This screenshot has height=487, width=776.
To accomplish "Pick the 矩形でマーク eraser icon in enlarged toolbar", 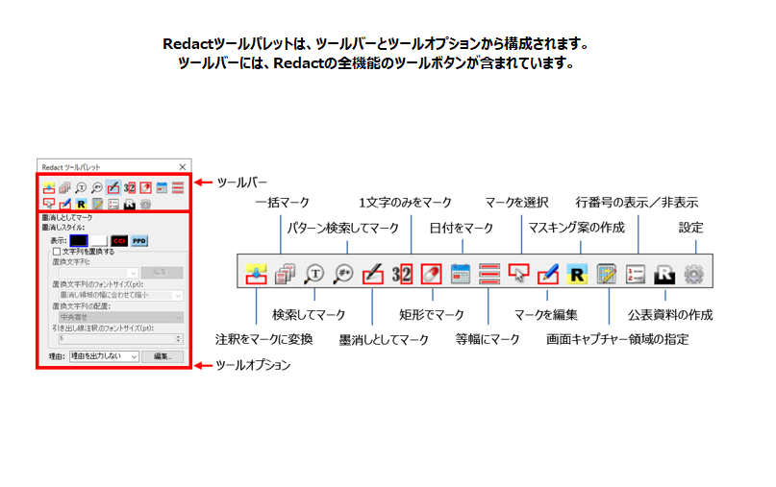I will (431, 274).
